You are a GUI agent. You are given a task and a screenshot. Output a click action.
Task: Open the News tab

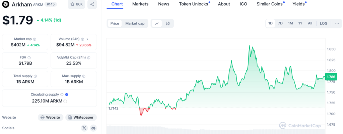[163, 4]
